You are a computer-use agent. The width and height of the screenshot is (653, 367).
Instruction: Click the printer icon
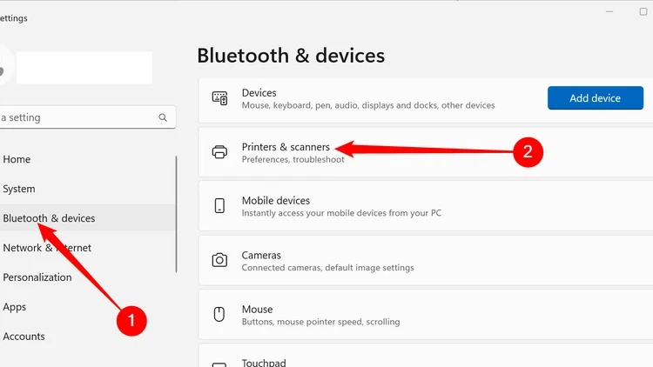219,152
